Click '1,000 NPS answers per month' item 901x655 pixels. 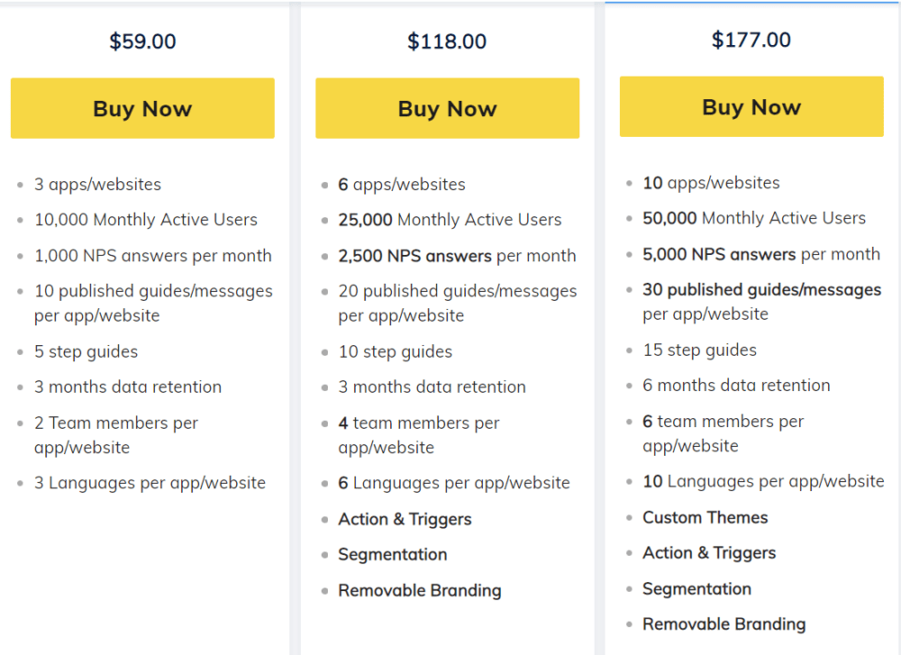(x=152, y=256)
